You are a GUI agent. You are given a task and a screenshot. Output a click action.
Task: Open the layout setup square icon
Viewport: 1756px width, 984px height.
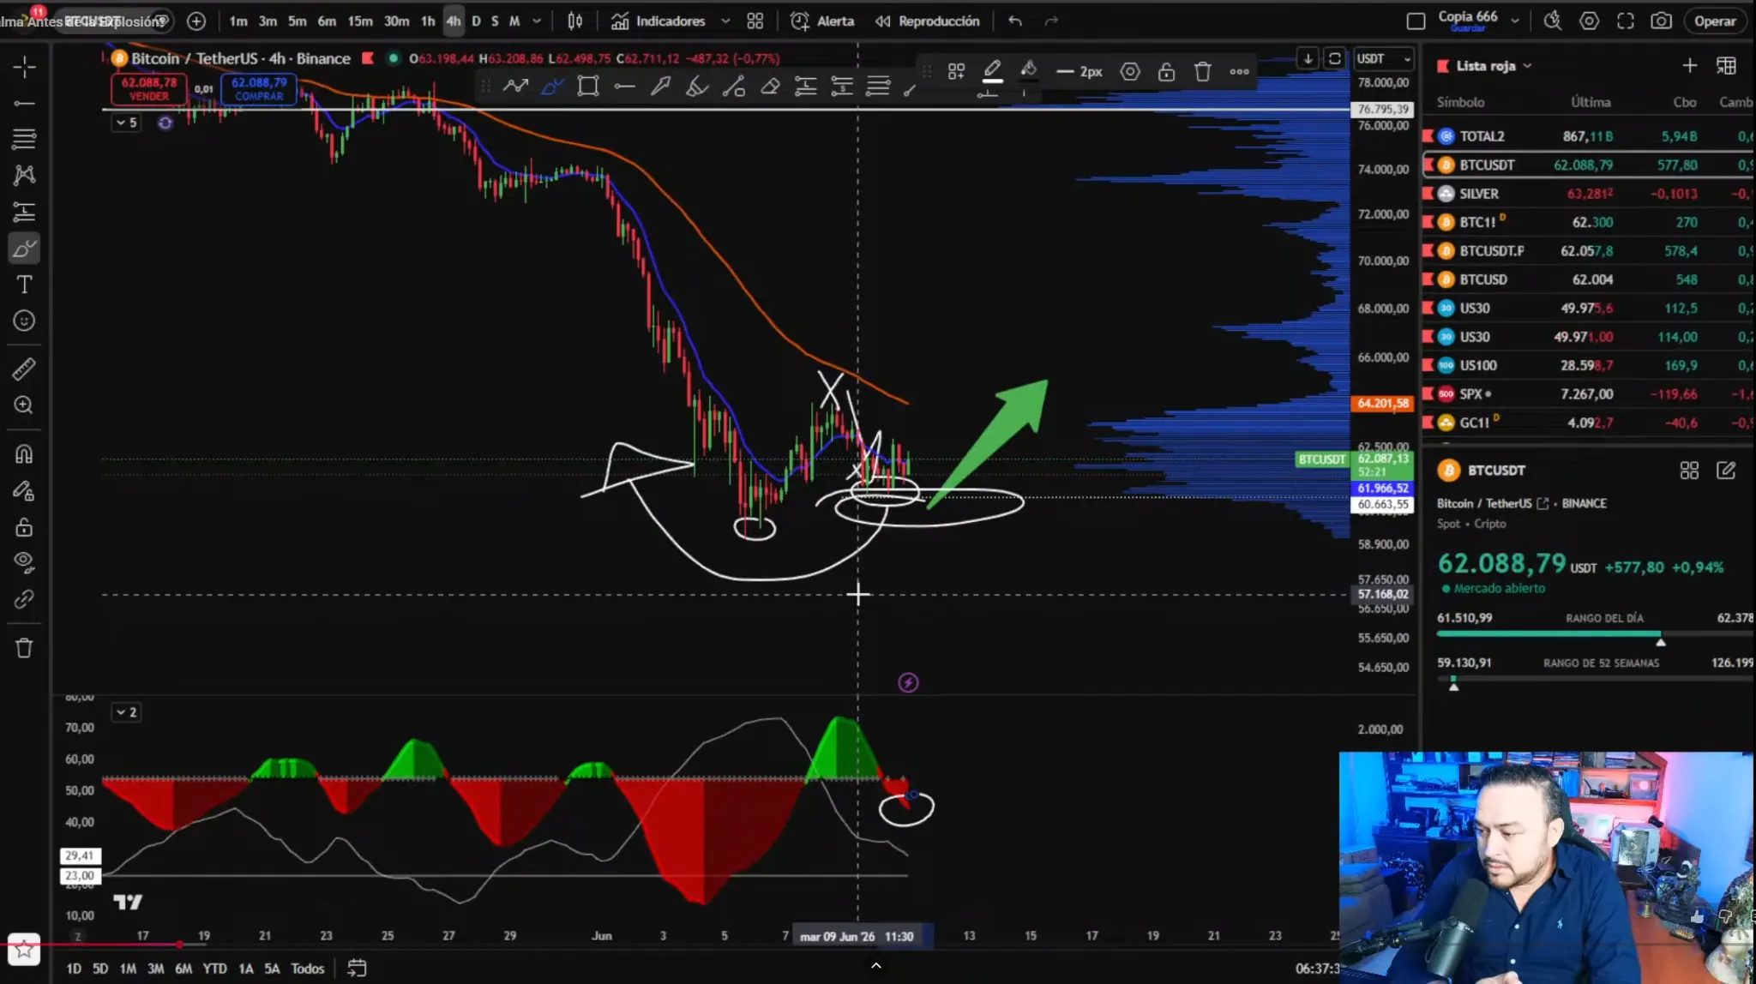coord(1416,21)
